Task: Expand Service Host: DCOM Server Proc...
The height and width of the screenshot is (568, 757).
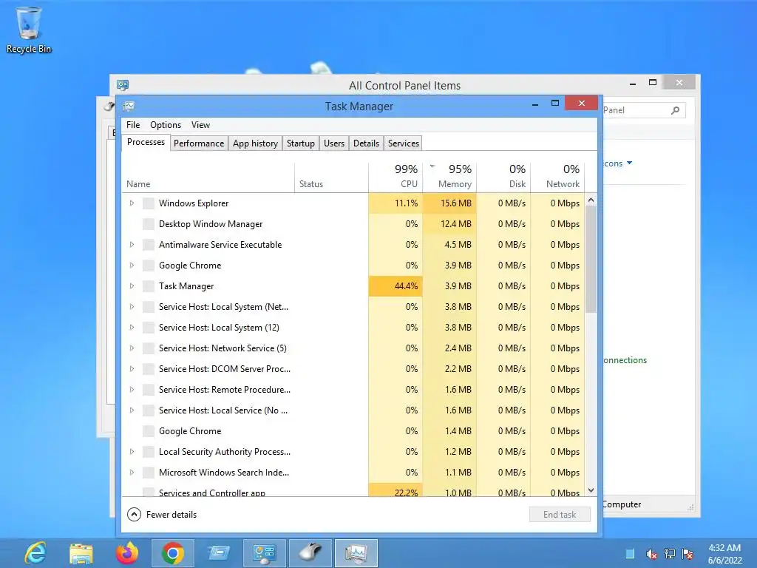Action: [x=132, y=369]
